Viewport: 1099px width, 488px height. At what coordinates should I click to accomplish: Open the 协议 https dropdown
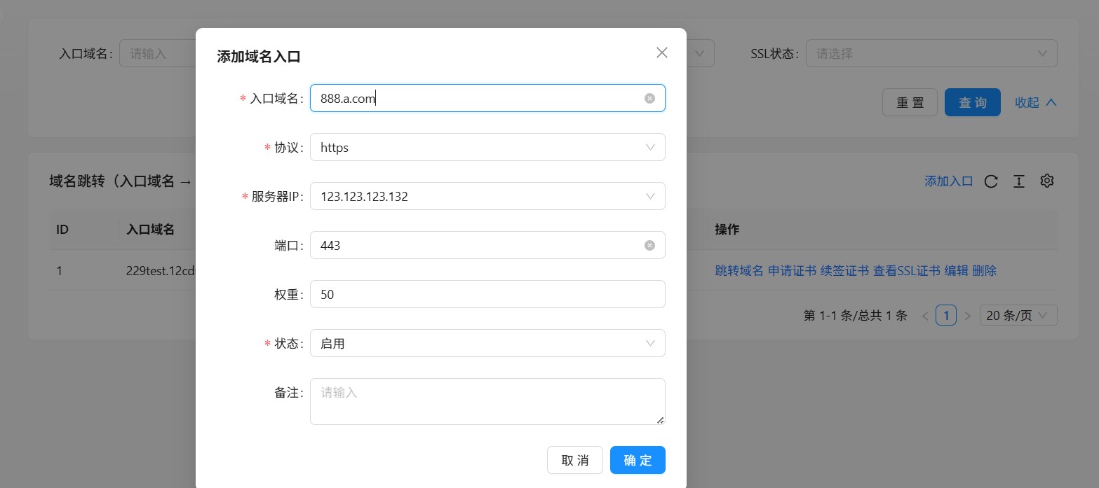[x=487, y=148]
